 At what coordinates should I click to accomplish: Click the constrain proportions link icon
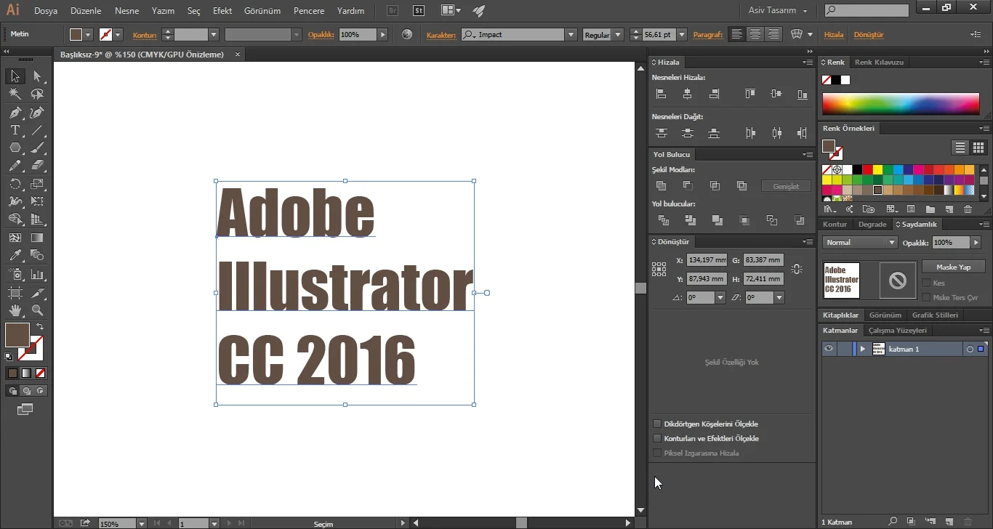797,269
